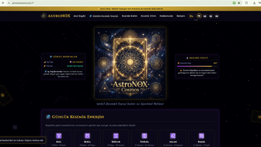Click the moon icon next to Ay Fazı

[45, 62]
